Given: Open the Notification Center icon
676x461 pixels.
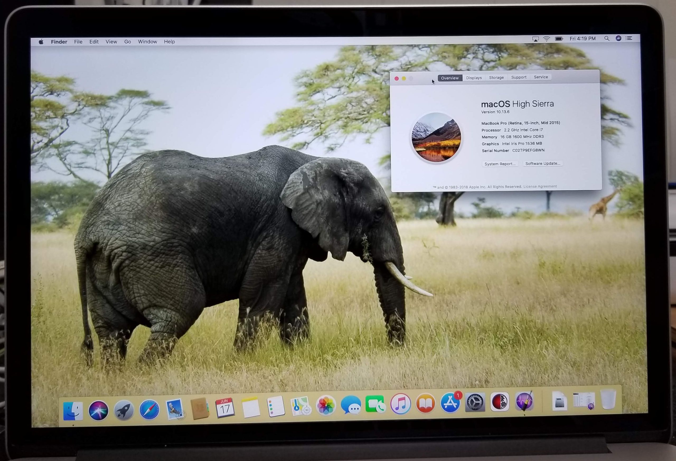Looking at the screenshot, I should (629, 38).
